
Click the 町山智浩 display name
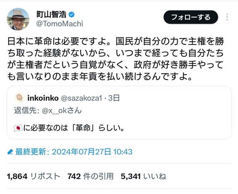[x=51, y=15]
